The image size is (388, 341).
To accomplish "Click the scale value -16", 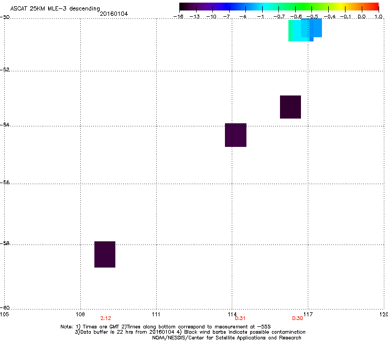I will 178,17.
